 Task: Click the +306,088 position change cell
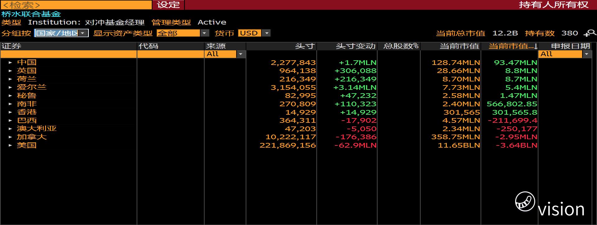coord(355,71)
